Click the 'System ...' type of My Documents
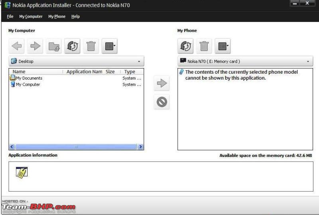 (x=132, y=78)
